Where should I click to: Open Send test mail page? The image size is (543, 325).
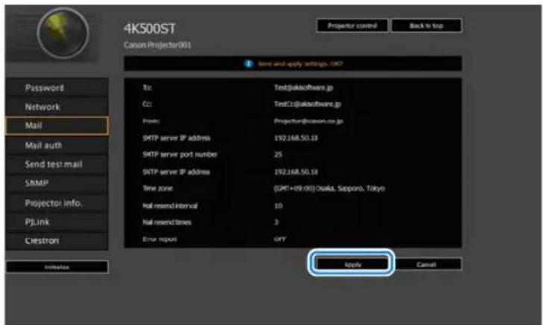coord(57,164)
